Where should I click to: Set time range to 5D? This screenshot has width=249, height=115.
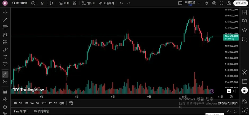coord(21,103)
